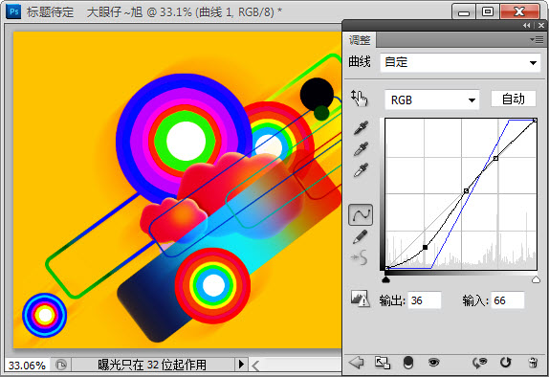Screen dimensions: 549x377
Task: Collapse the panel with double arrows
Action: point(526,26)
